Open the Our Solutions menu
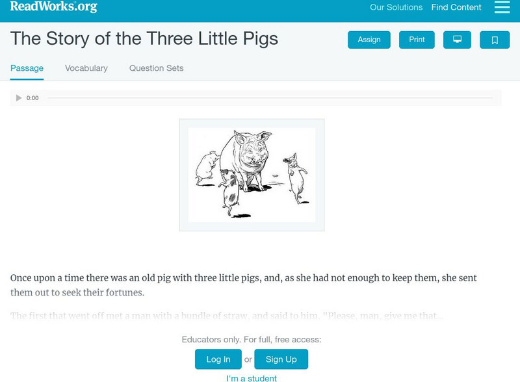The image size is (520, 382). 396,8
